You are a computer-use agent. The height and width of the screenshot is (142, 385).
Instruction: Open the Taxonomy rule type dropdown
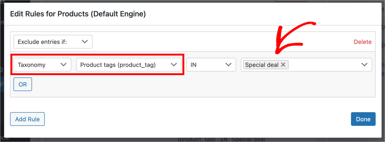(42, 65)
